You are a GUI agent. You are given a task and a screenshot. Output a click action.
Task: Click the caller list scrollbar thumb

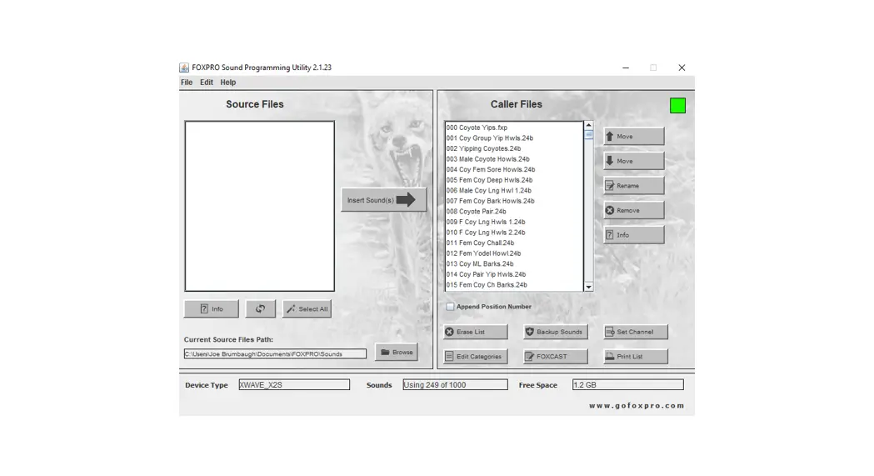[x=588, y=134]
